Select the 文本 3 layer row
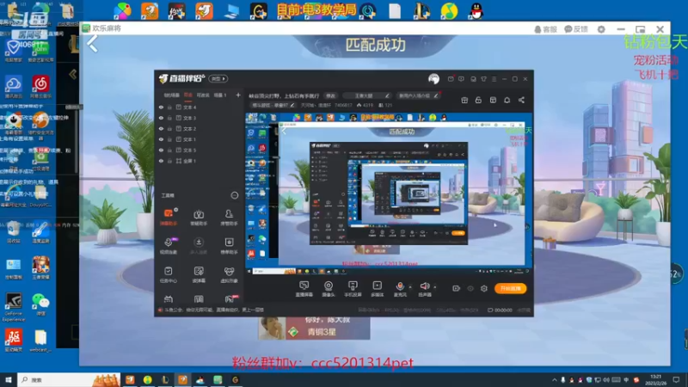 200,118
